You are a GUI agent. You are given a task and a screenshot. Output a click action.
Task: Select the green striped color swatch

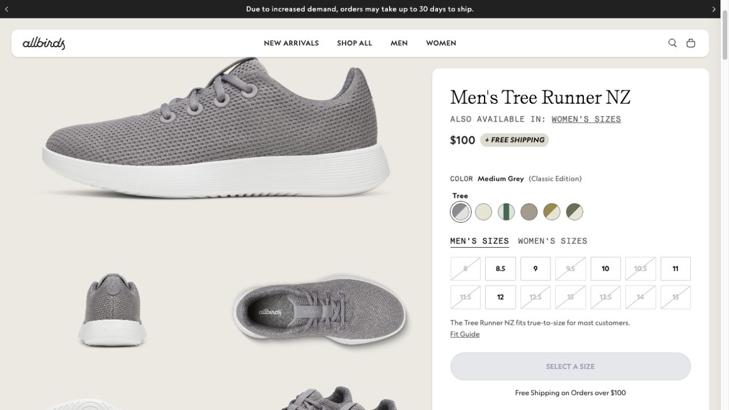point(506,212)
